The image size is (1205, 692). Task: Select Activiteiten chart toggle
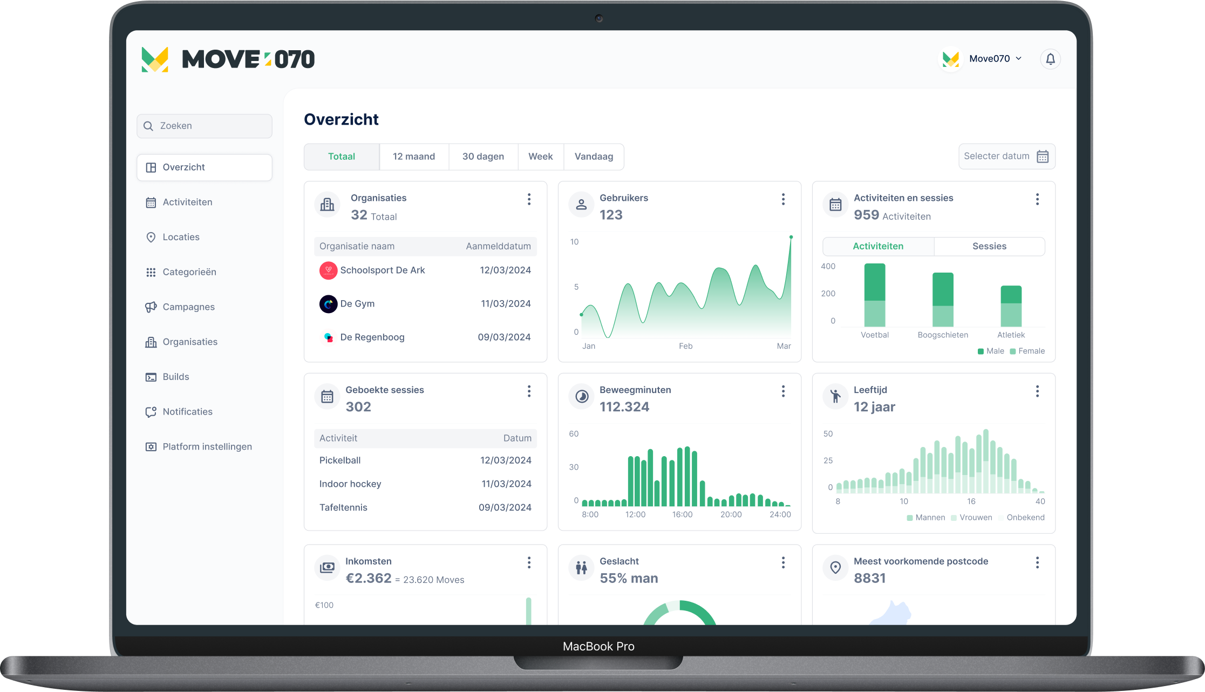pos(877,246)
